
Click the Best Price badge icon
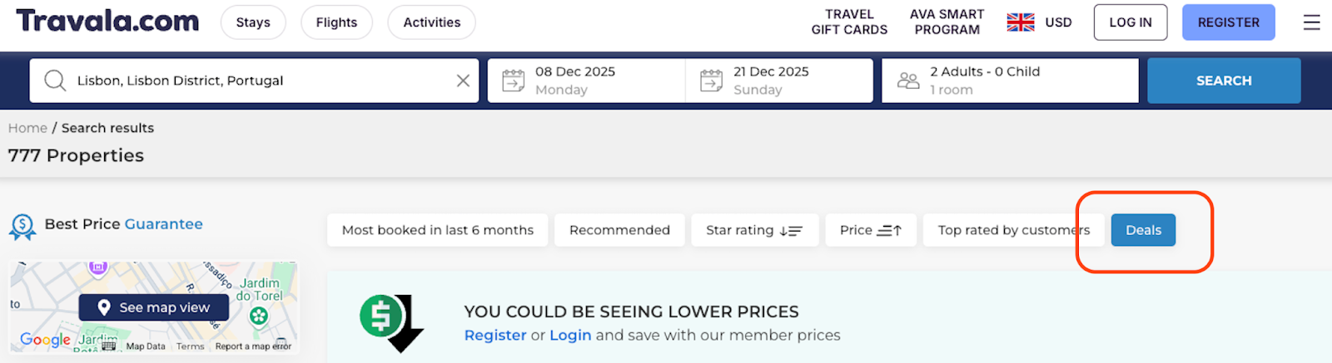point(22,226)
